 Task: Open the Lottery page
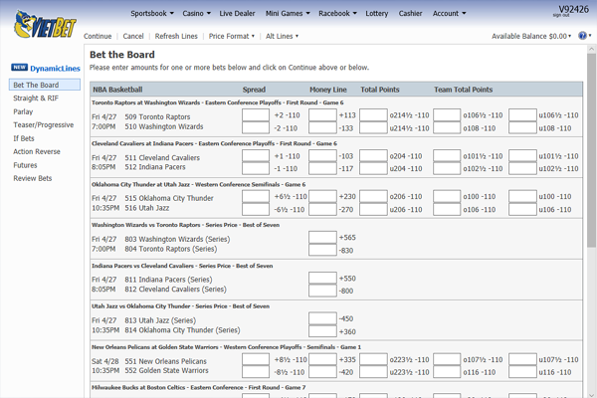(376, 13)
